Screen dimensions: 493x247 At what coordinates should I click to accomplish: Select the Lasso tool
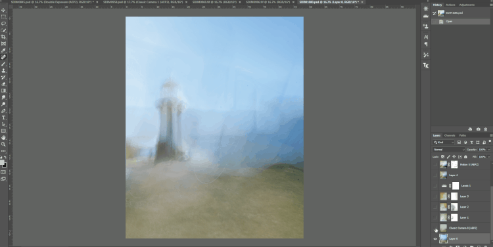[3, 24]
